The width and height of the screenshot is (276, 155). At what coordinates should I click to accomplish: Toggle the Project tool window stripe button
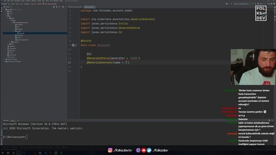[x=1, y=9]
